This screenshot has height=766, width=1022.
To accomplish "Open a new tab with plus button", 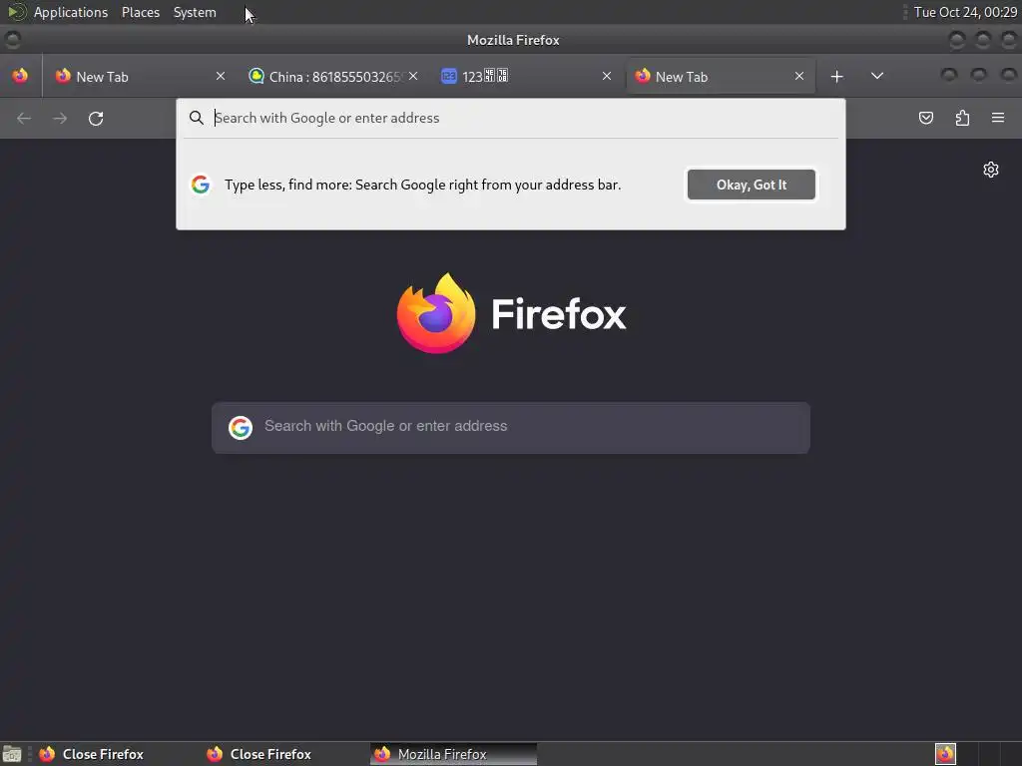I will point(837,77).
